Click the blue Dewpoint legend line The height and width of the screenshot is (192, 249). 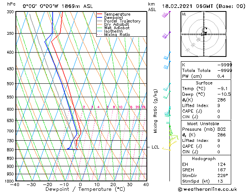(99, 17)
